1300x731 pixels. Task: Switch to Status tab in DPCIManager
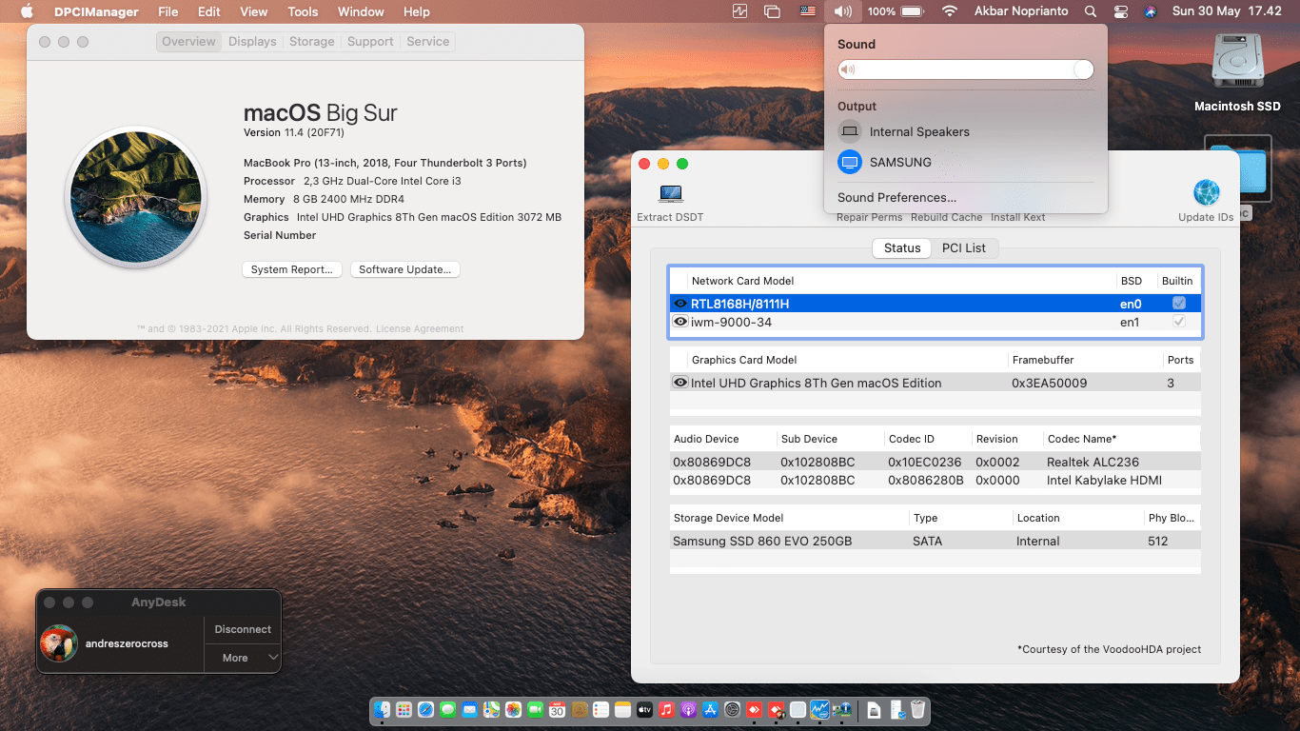tap(902, 247)
